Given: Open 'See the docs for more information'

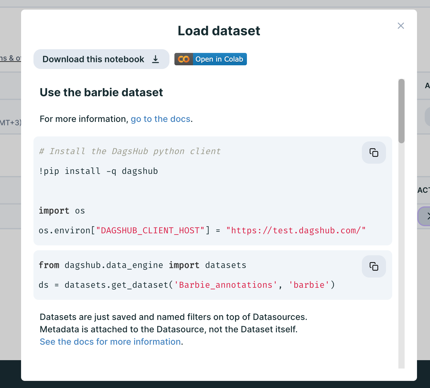Looking at the screenshot, I should pos(110,342).
